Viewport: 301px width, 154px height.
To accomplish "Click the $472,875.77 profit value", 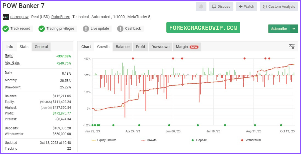I will tap(62, 113).
